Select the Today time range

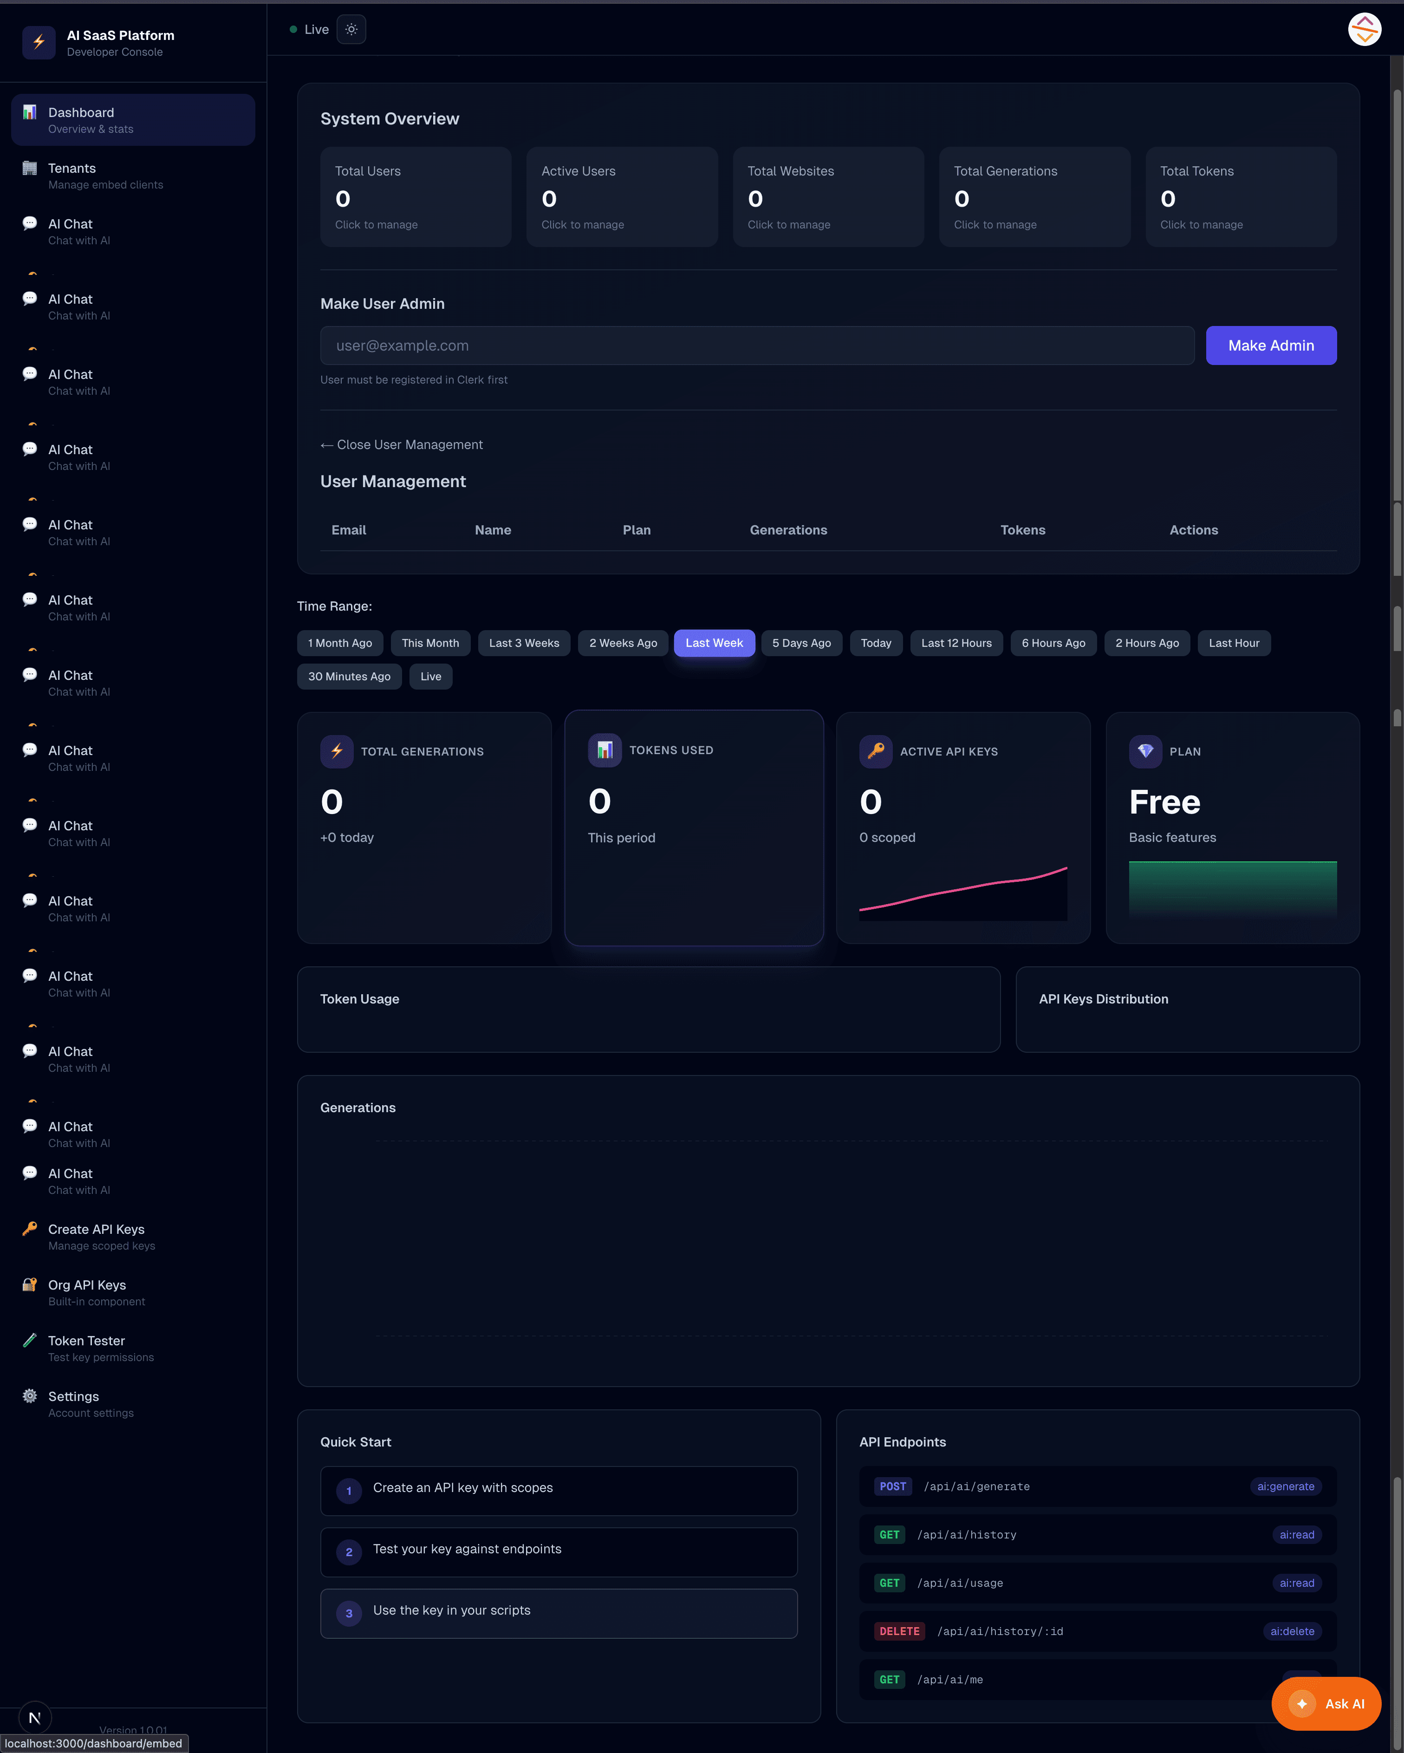(x=876, y=643)
